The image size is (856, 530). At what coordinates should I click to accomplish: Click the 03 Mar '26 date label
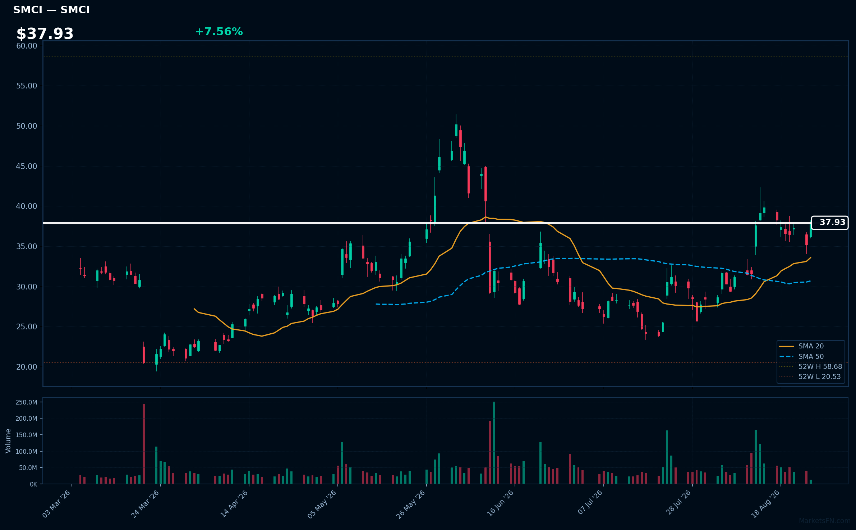click(x=56, y=504)
